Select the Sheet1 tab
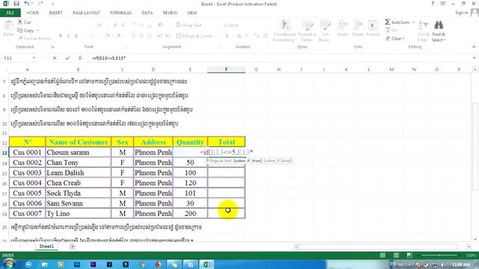Image resolution: width=479 pixels, height=269 pixels. (46, 247)
